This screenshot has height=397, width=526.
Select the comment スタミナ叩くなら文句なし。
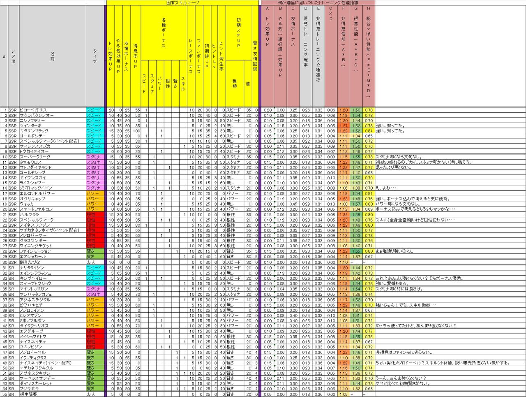399,157
